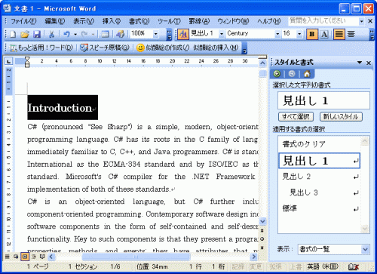Switch to Web Layout view button
This screenshot has width=377, height=274.
click(16, 257)
